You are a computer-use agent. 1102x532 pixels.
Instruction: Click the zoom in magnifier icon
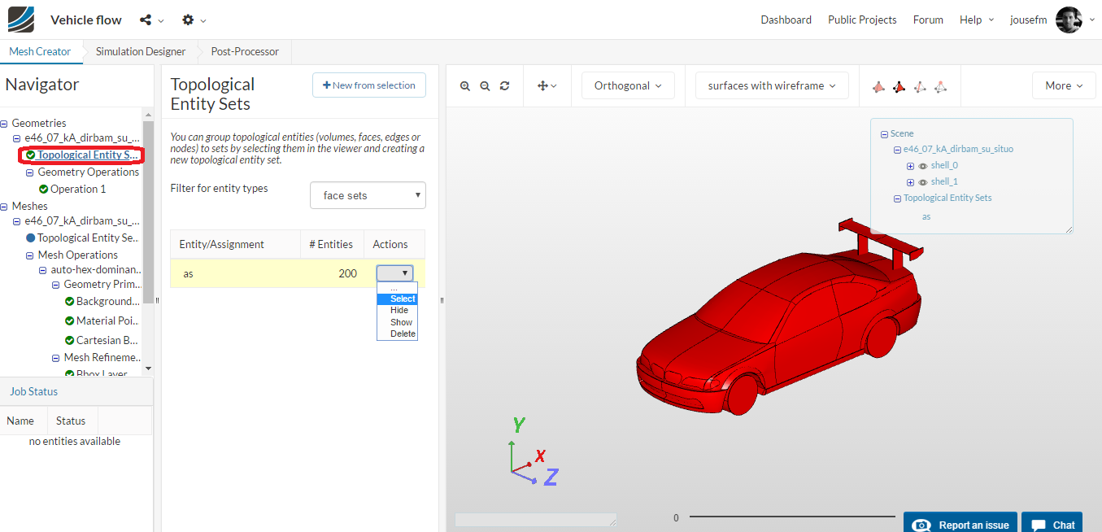tap(465, 86)
